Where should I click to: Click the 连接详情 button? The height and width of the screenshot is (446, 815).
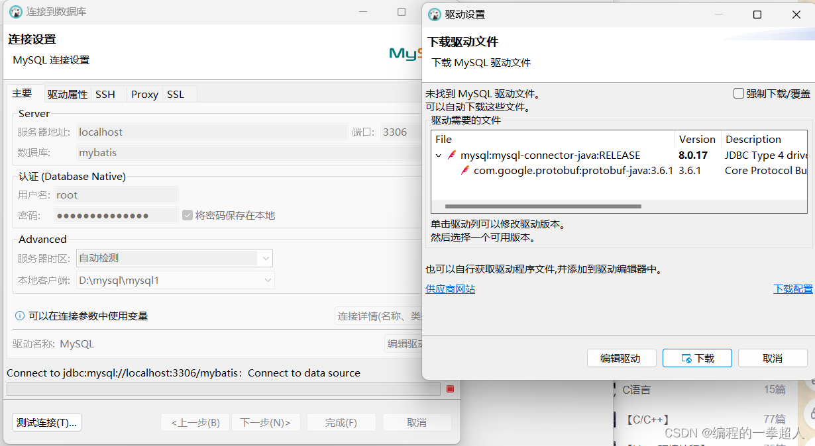coord(379,316)
